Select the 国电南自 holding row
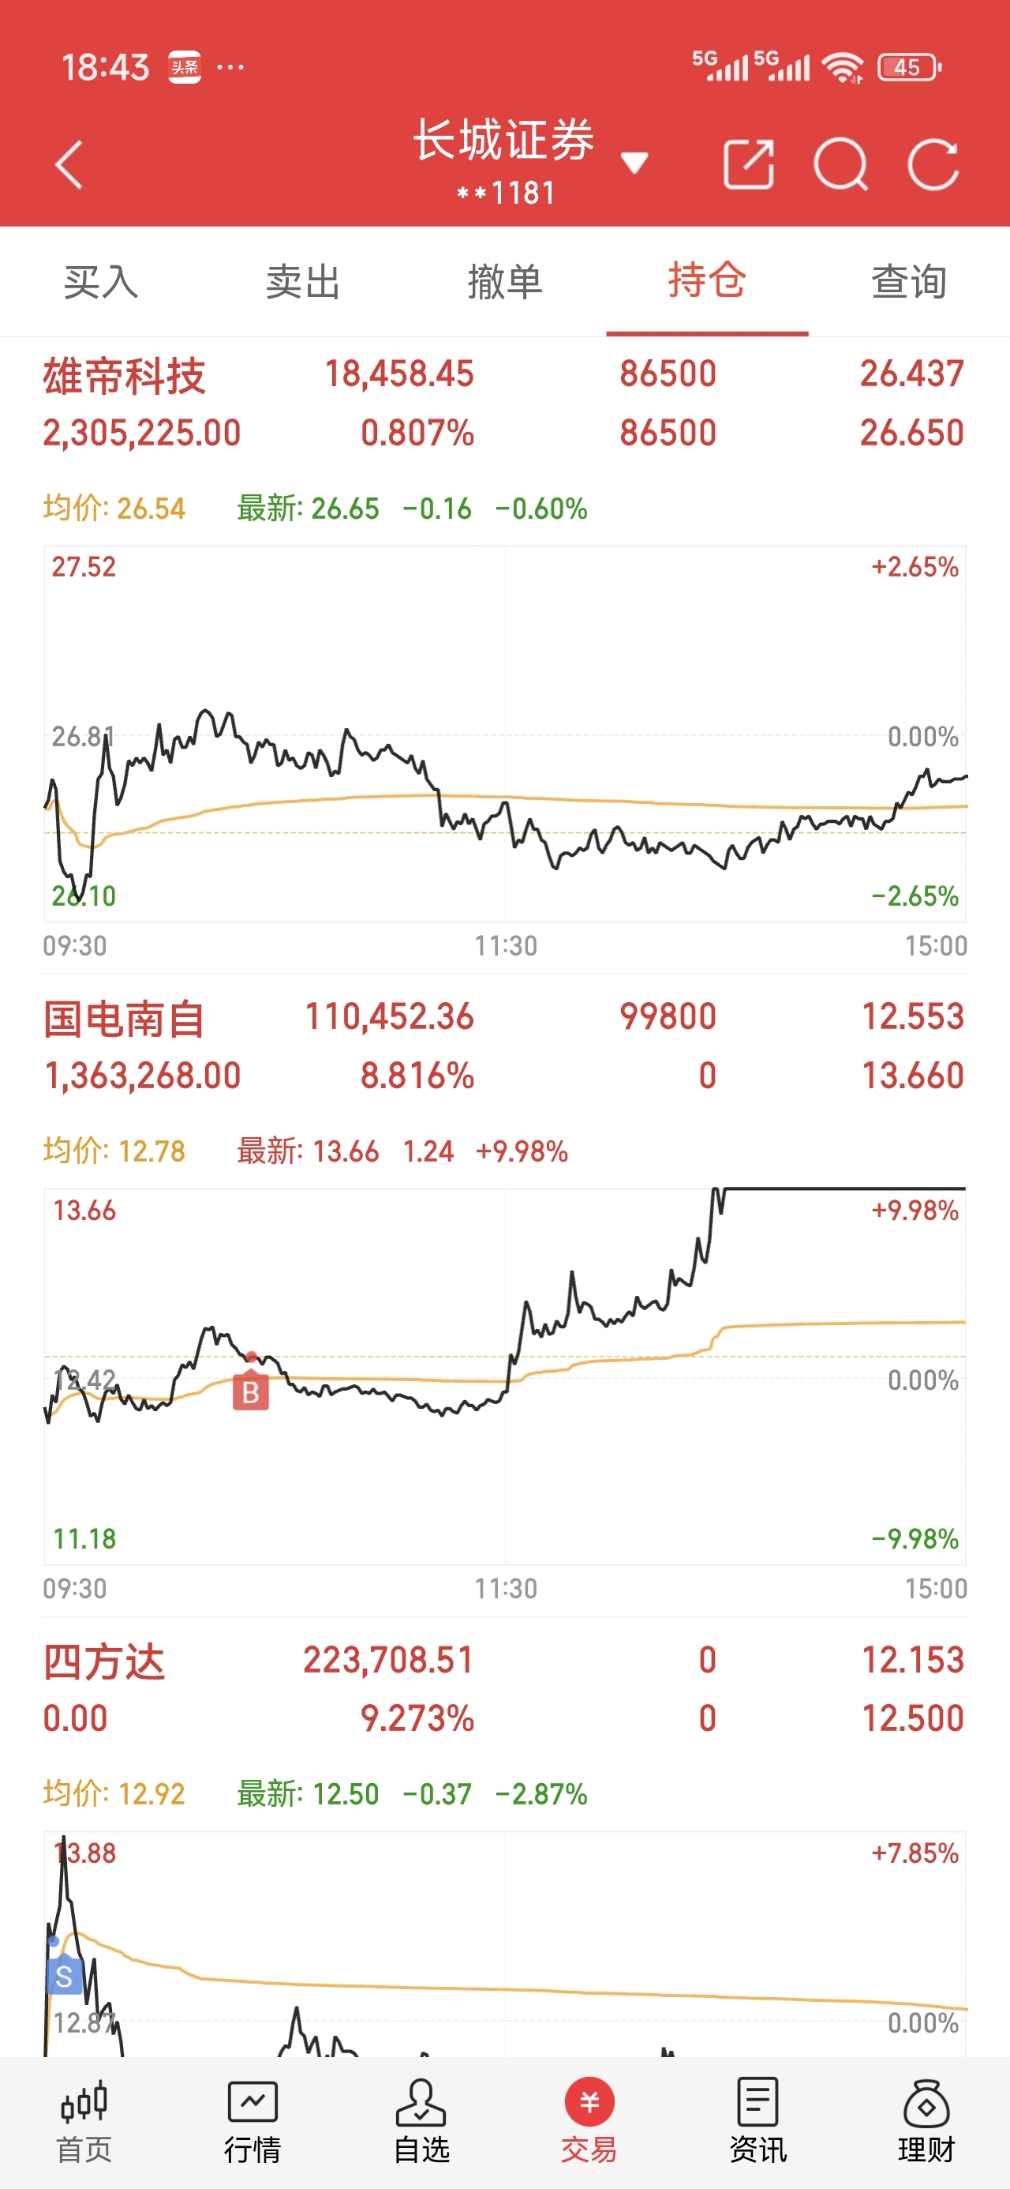This screenshot has height=2189, width=1010. tap(504, 1046)
